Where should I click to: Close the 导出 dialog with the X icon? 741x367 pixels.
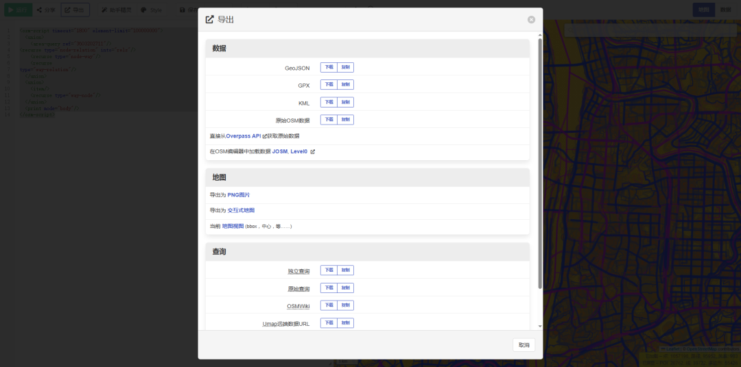531,19
